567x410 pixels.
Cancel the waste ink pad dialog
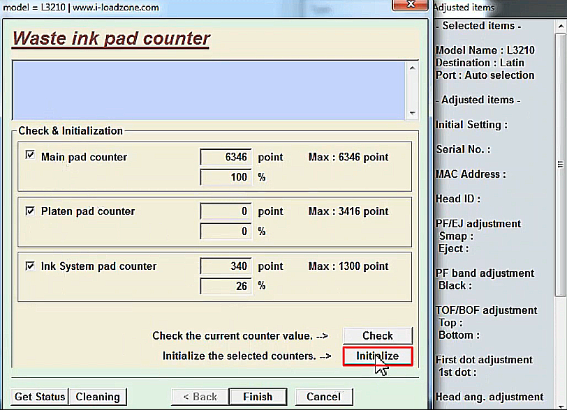(x=323, y=397)
